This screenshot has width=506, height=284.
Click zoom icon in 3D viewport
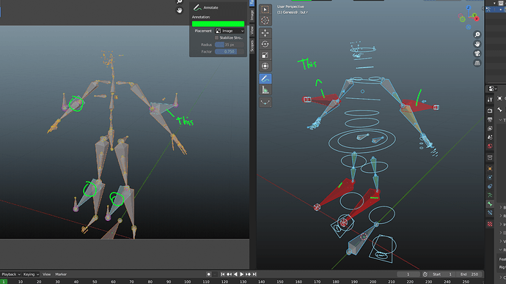[x=477, y=34]
